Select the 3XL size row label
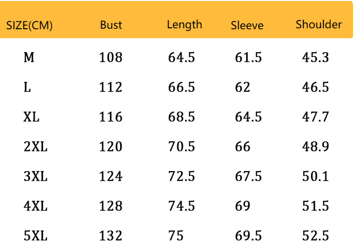355x250 pixels. 35,177
